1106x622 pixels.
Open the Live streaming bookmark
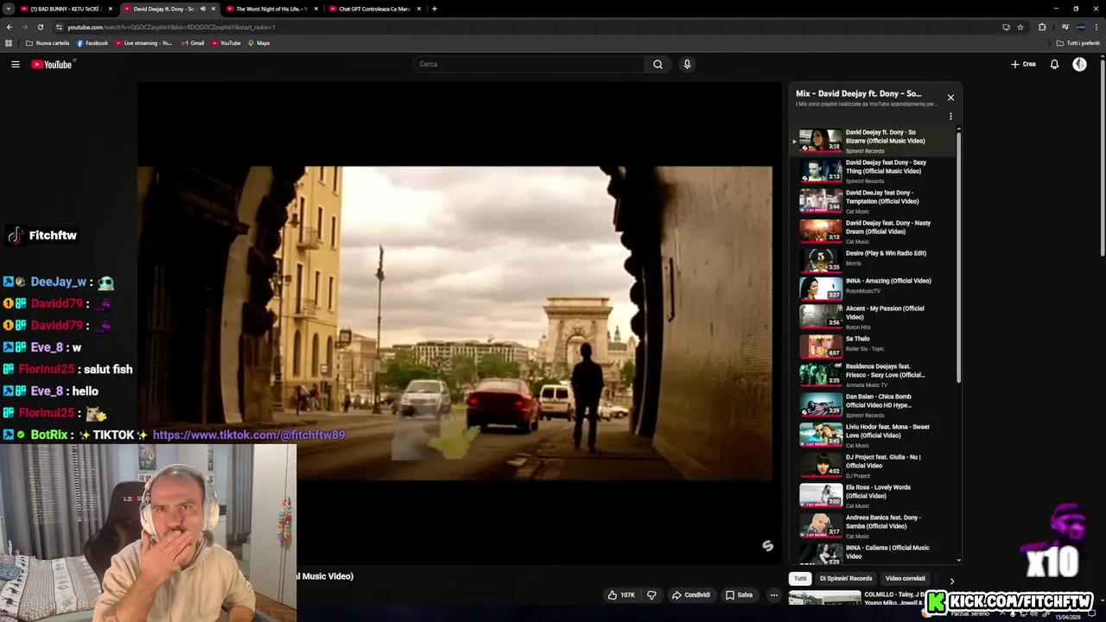pos(143,43)
